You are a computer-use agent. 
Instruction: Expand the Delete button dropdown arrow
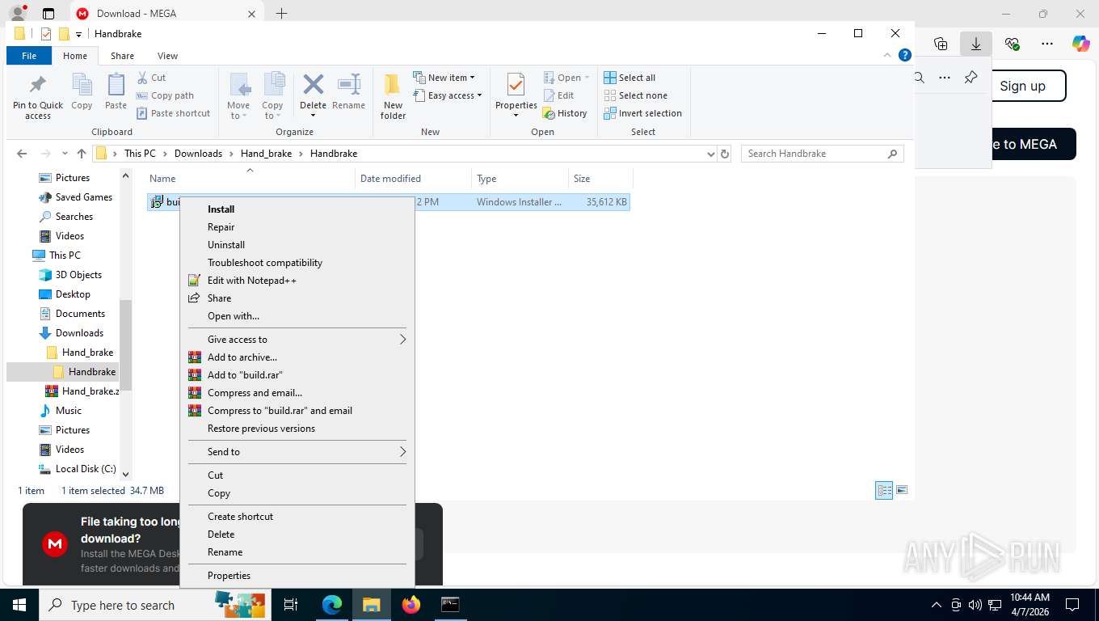[313, 116]
